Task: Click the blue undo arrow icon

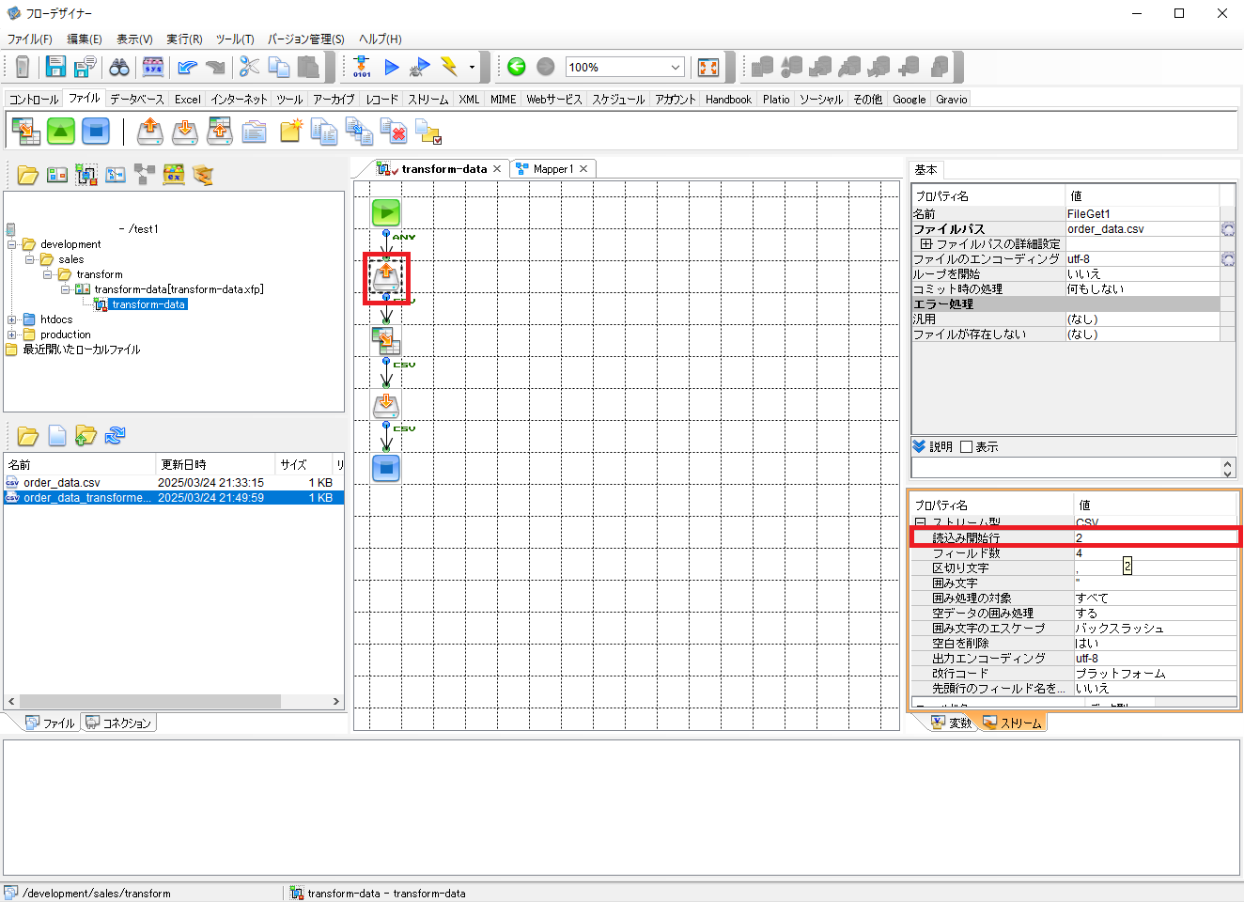Action: click(187, 67)
